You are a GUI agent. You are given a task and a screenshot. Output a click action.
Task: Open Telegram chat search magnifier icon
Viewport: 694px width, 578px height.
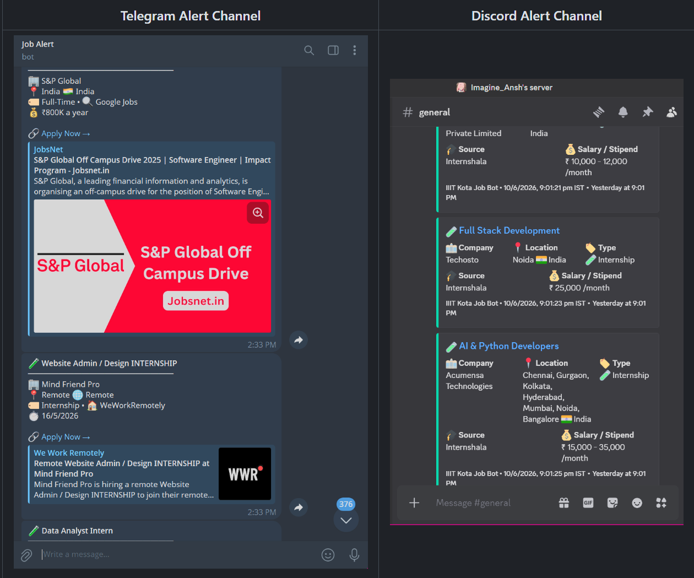pos(309,50)
